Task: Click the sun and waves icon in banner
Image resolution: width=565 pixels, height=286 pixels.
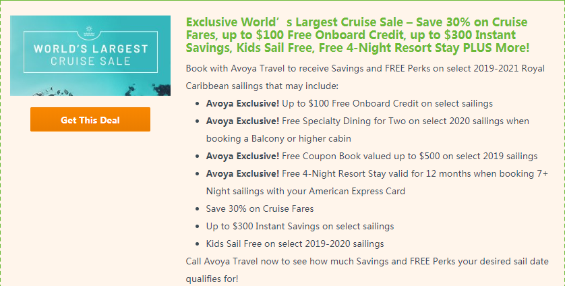Action: (x=88, y=30)
